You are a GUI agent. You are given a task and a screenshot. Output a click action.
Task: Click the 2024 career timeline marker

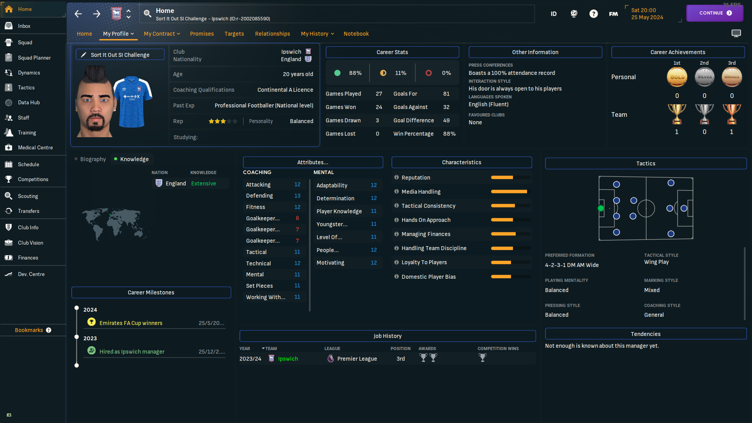tap(77, 308)
